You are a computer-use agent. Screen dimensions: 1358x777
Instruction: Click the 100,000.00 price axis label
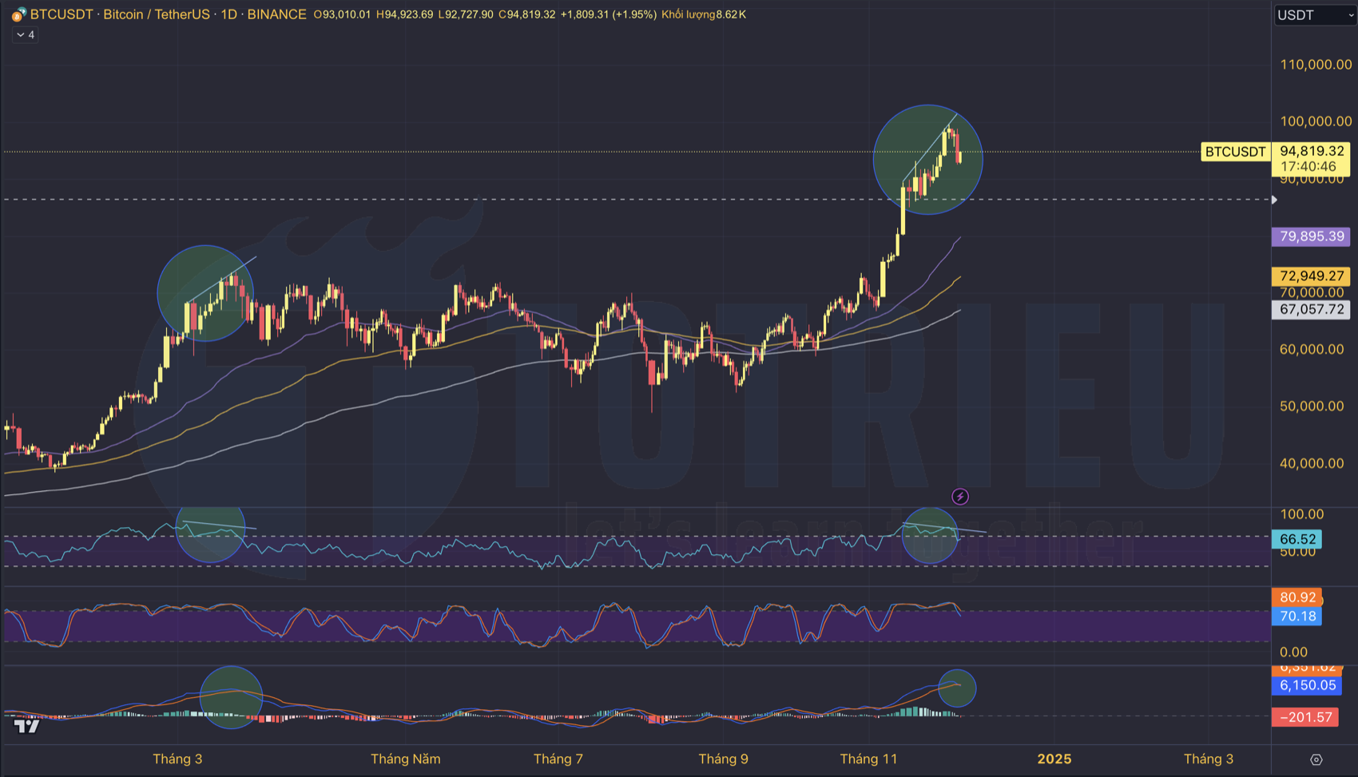click(1316, 121)
